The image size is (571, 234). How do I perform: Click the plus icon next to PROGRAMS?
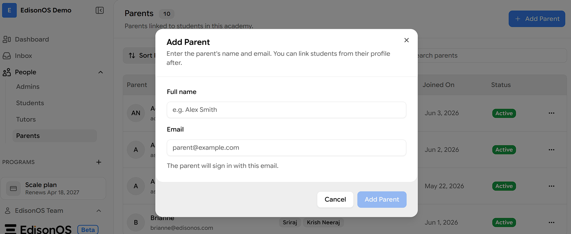(x=99, y=162)
